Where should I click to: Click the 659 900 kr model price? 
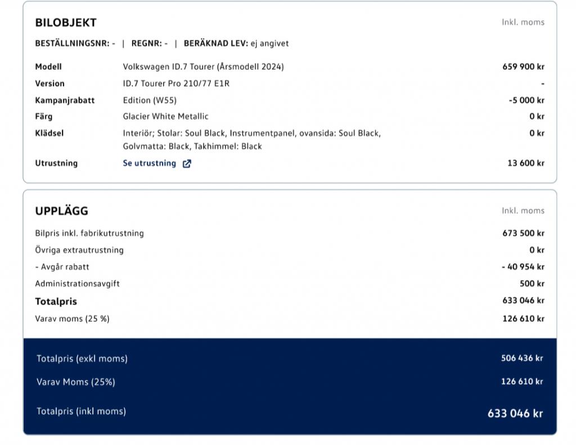[x=523, y=66]
